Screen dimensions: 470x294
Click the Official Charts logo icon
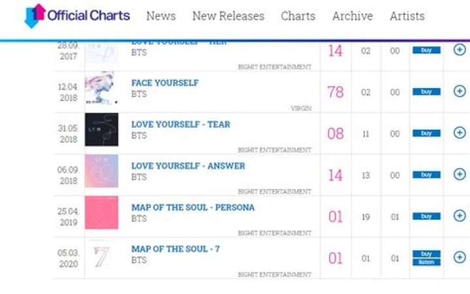[x=35, y=16]
